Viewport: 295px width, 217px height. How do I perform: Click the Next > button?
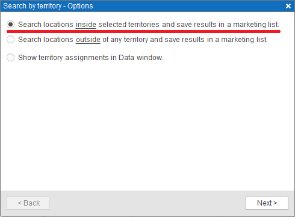pyautogui.click(x=267, y=203)
